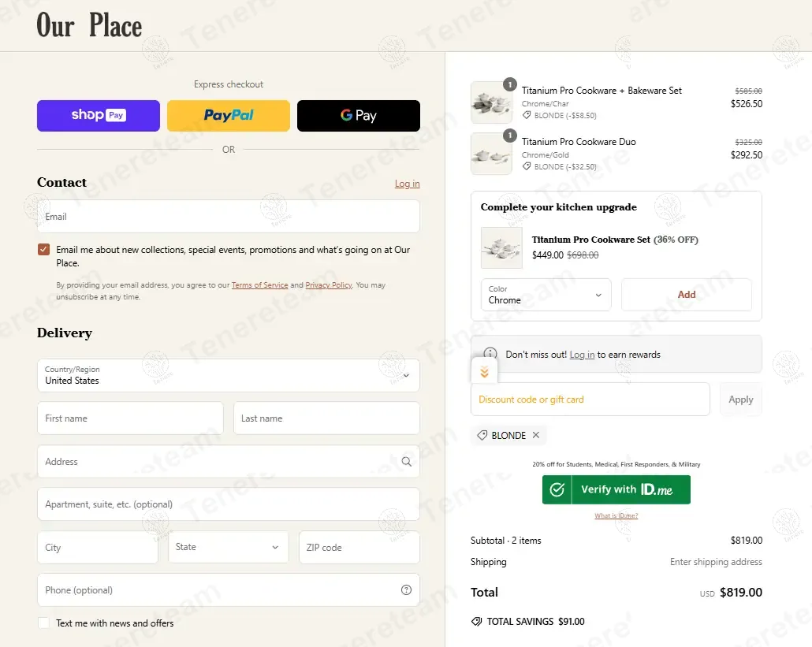The width and height of the screenshot is (812, 647).
Task: Remove the BLONDE discount code tag
Action: click(536, 436)
